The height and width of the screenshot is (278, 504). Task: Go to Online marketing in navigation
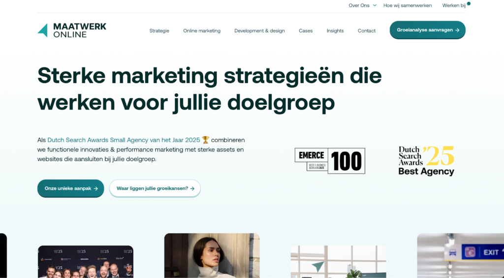(202, 31)
